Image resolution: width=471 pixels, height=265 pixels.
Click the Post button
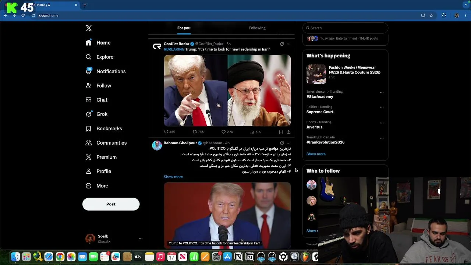[111, 204]
